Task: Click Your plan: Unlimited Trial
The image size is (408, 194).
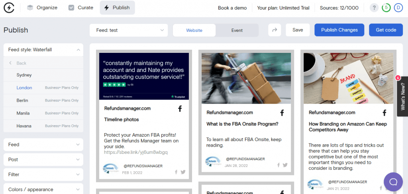Action: 283,8
